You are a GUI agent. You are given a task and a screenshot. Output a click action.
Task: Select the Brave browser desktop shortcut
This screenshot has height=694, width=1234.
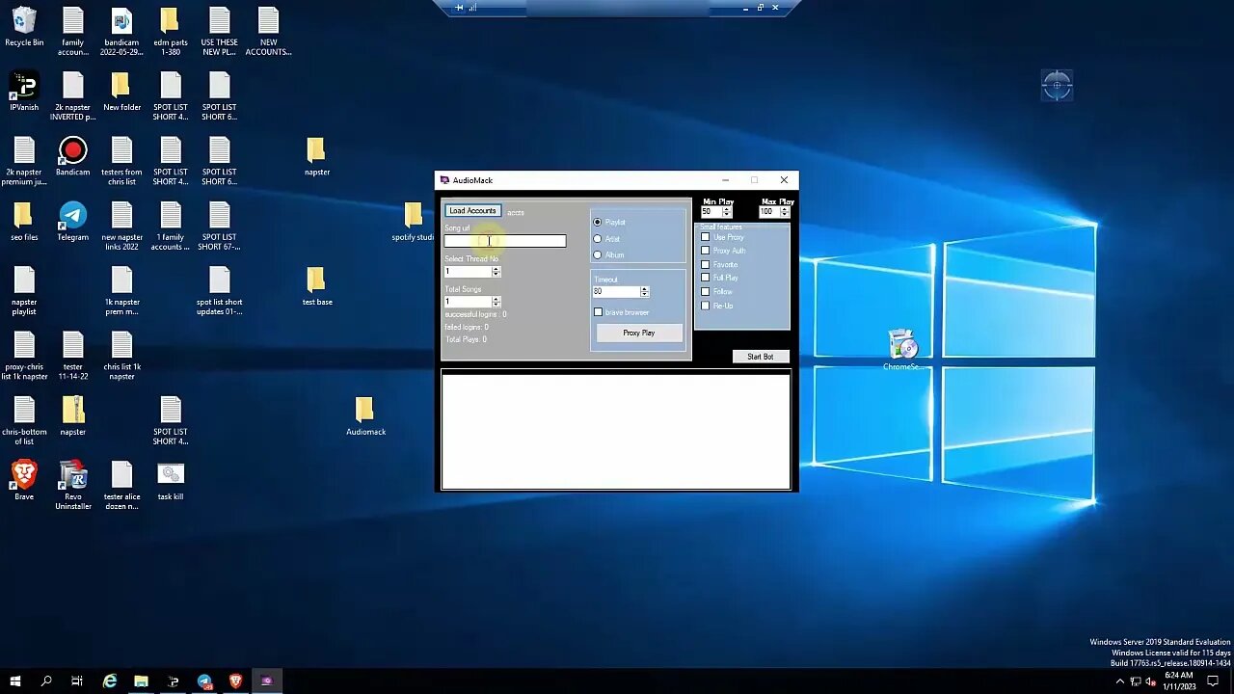pyautogui.click(x=24, y=480)
